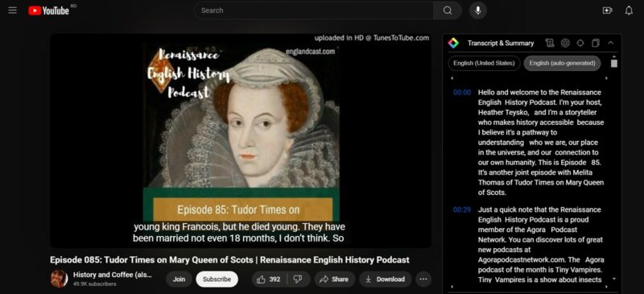Collapse the Transcript & Summary panel
This screenshot has height=294, width=644.
click(610, 43)
